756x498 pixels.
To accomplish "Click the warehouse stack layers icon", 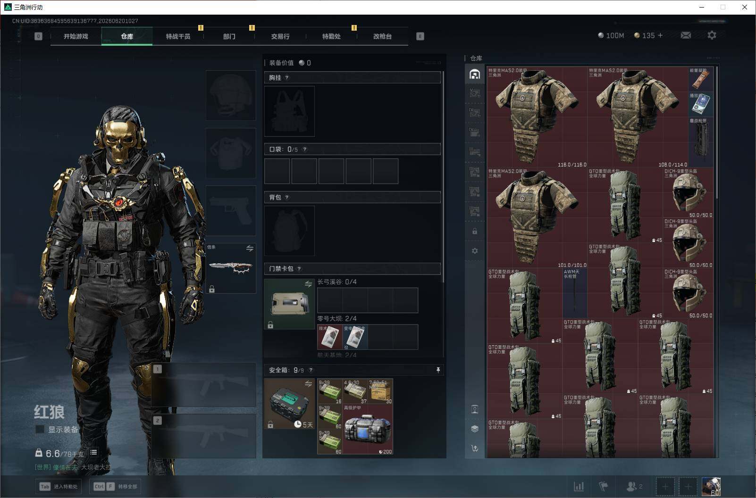I will click(475, 429).
